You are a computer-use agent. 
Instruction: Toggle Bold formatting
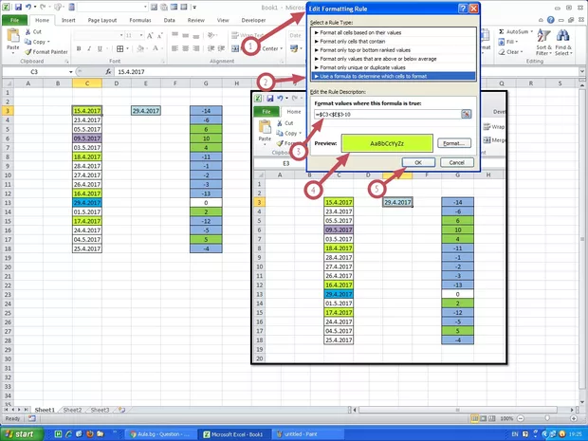point(79,48)
